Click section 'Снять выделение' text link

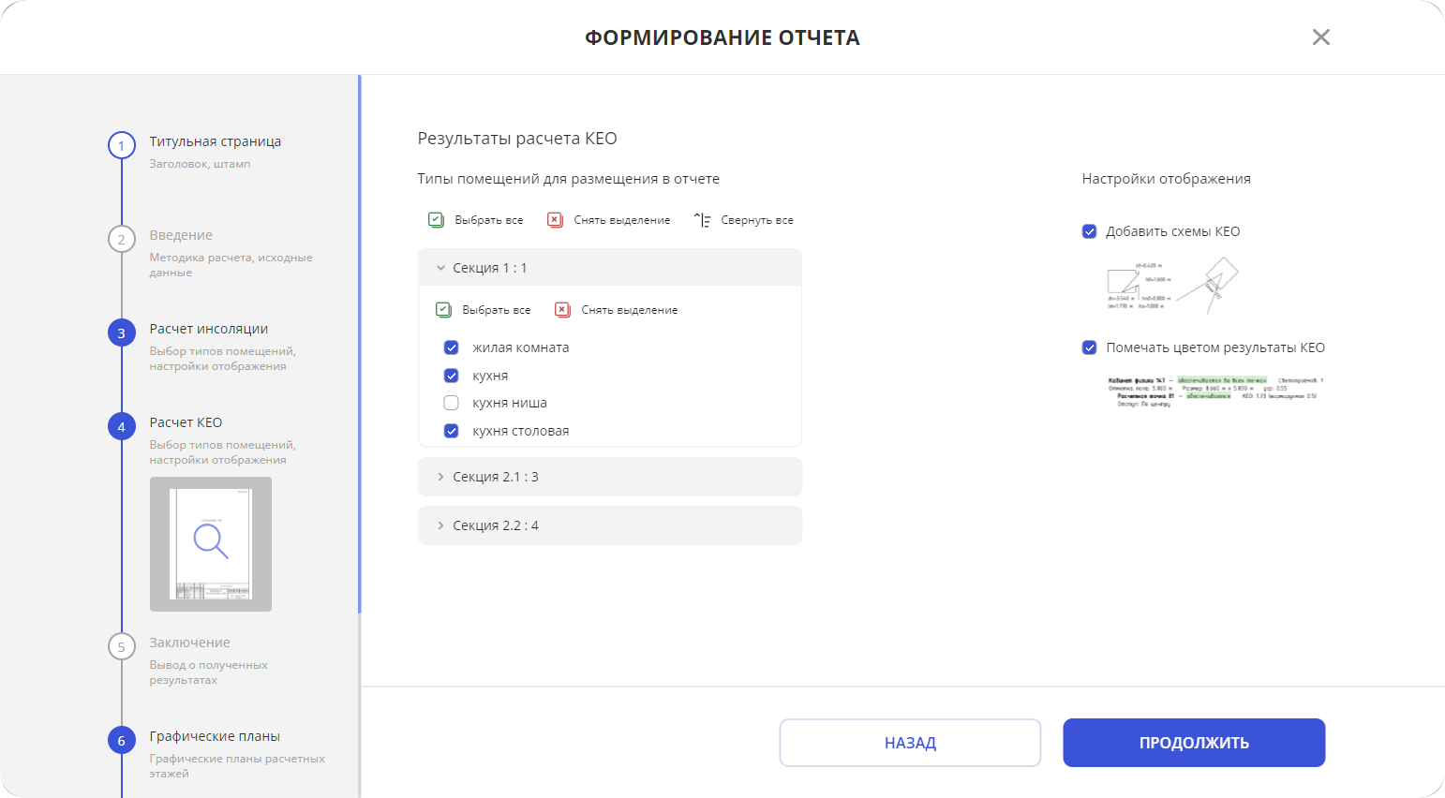pyautogui.click(x=630, y=310)
